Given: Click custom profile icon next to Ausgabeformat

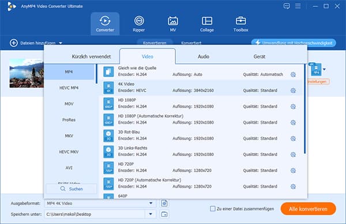Looking at the screenshot, I should [x=164, y=203].
